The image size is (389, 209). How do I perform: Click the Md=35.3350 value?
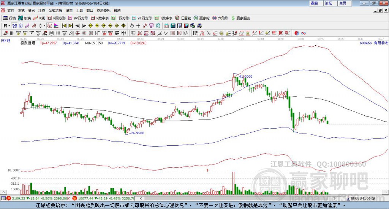[94, 43]
